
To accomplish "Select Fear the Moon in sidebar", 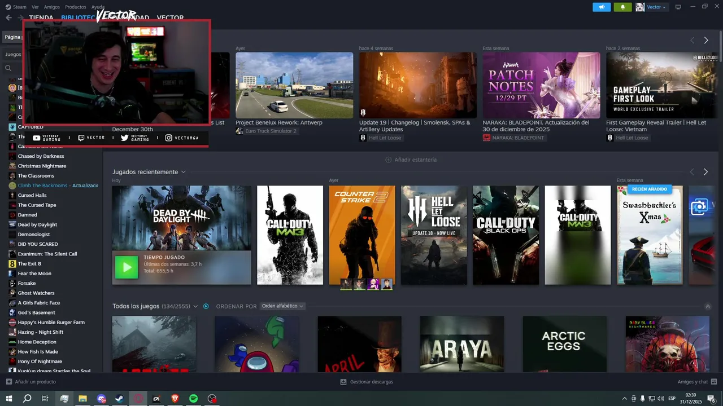I will pos(34,273).
